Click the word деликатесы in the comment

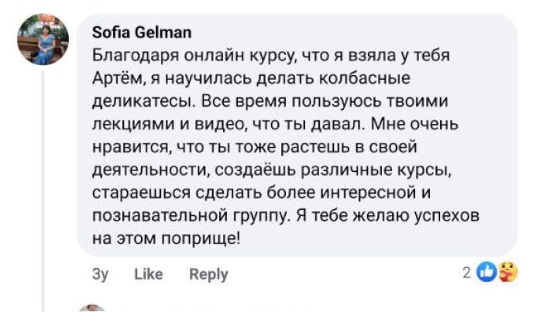point(136,101)
